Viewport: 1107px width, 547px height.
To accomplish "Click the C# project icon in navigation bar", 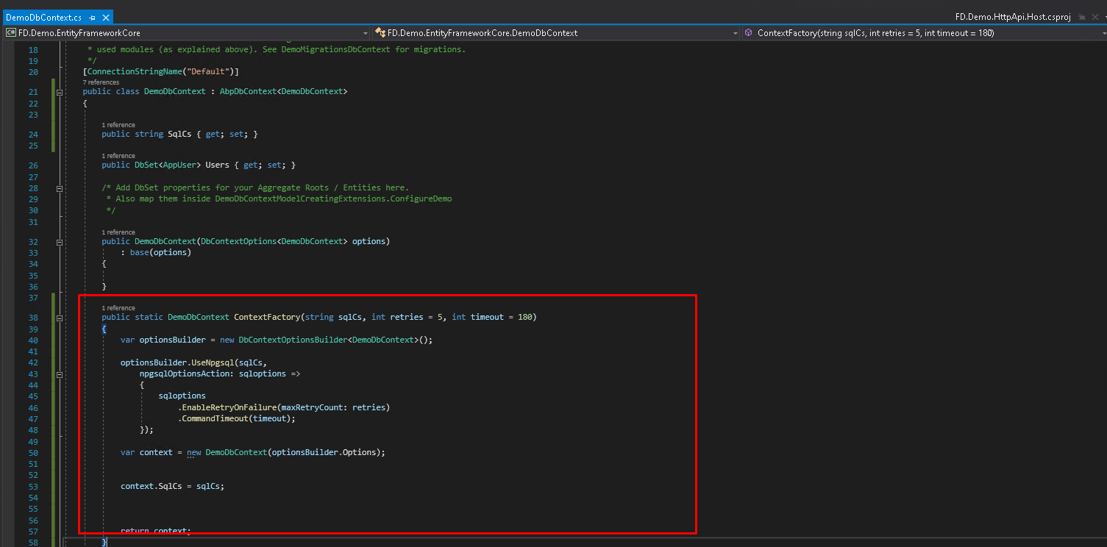I will point(11,33).
